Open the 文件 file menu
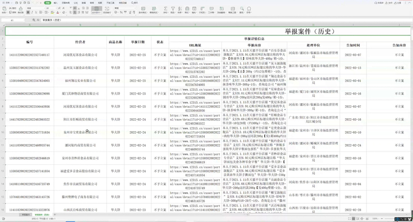 (x=7, y=3)
